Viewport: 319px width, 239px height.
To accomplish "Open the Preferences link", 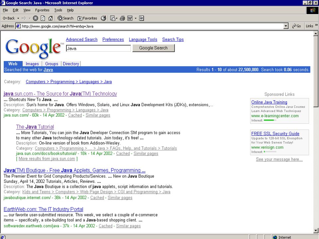I will tap(113, 40).
